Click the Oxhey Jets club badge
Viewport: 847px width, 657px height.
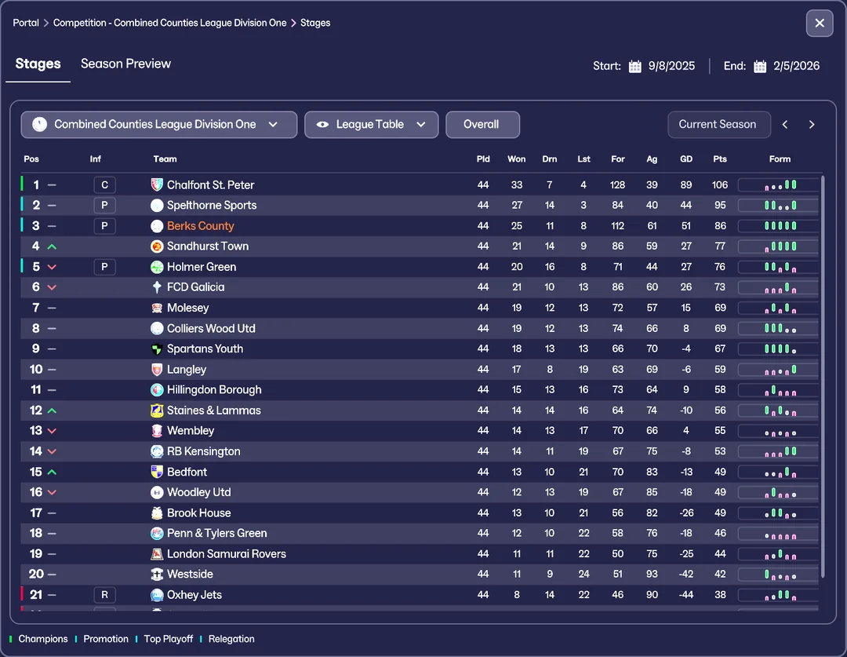157,595
